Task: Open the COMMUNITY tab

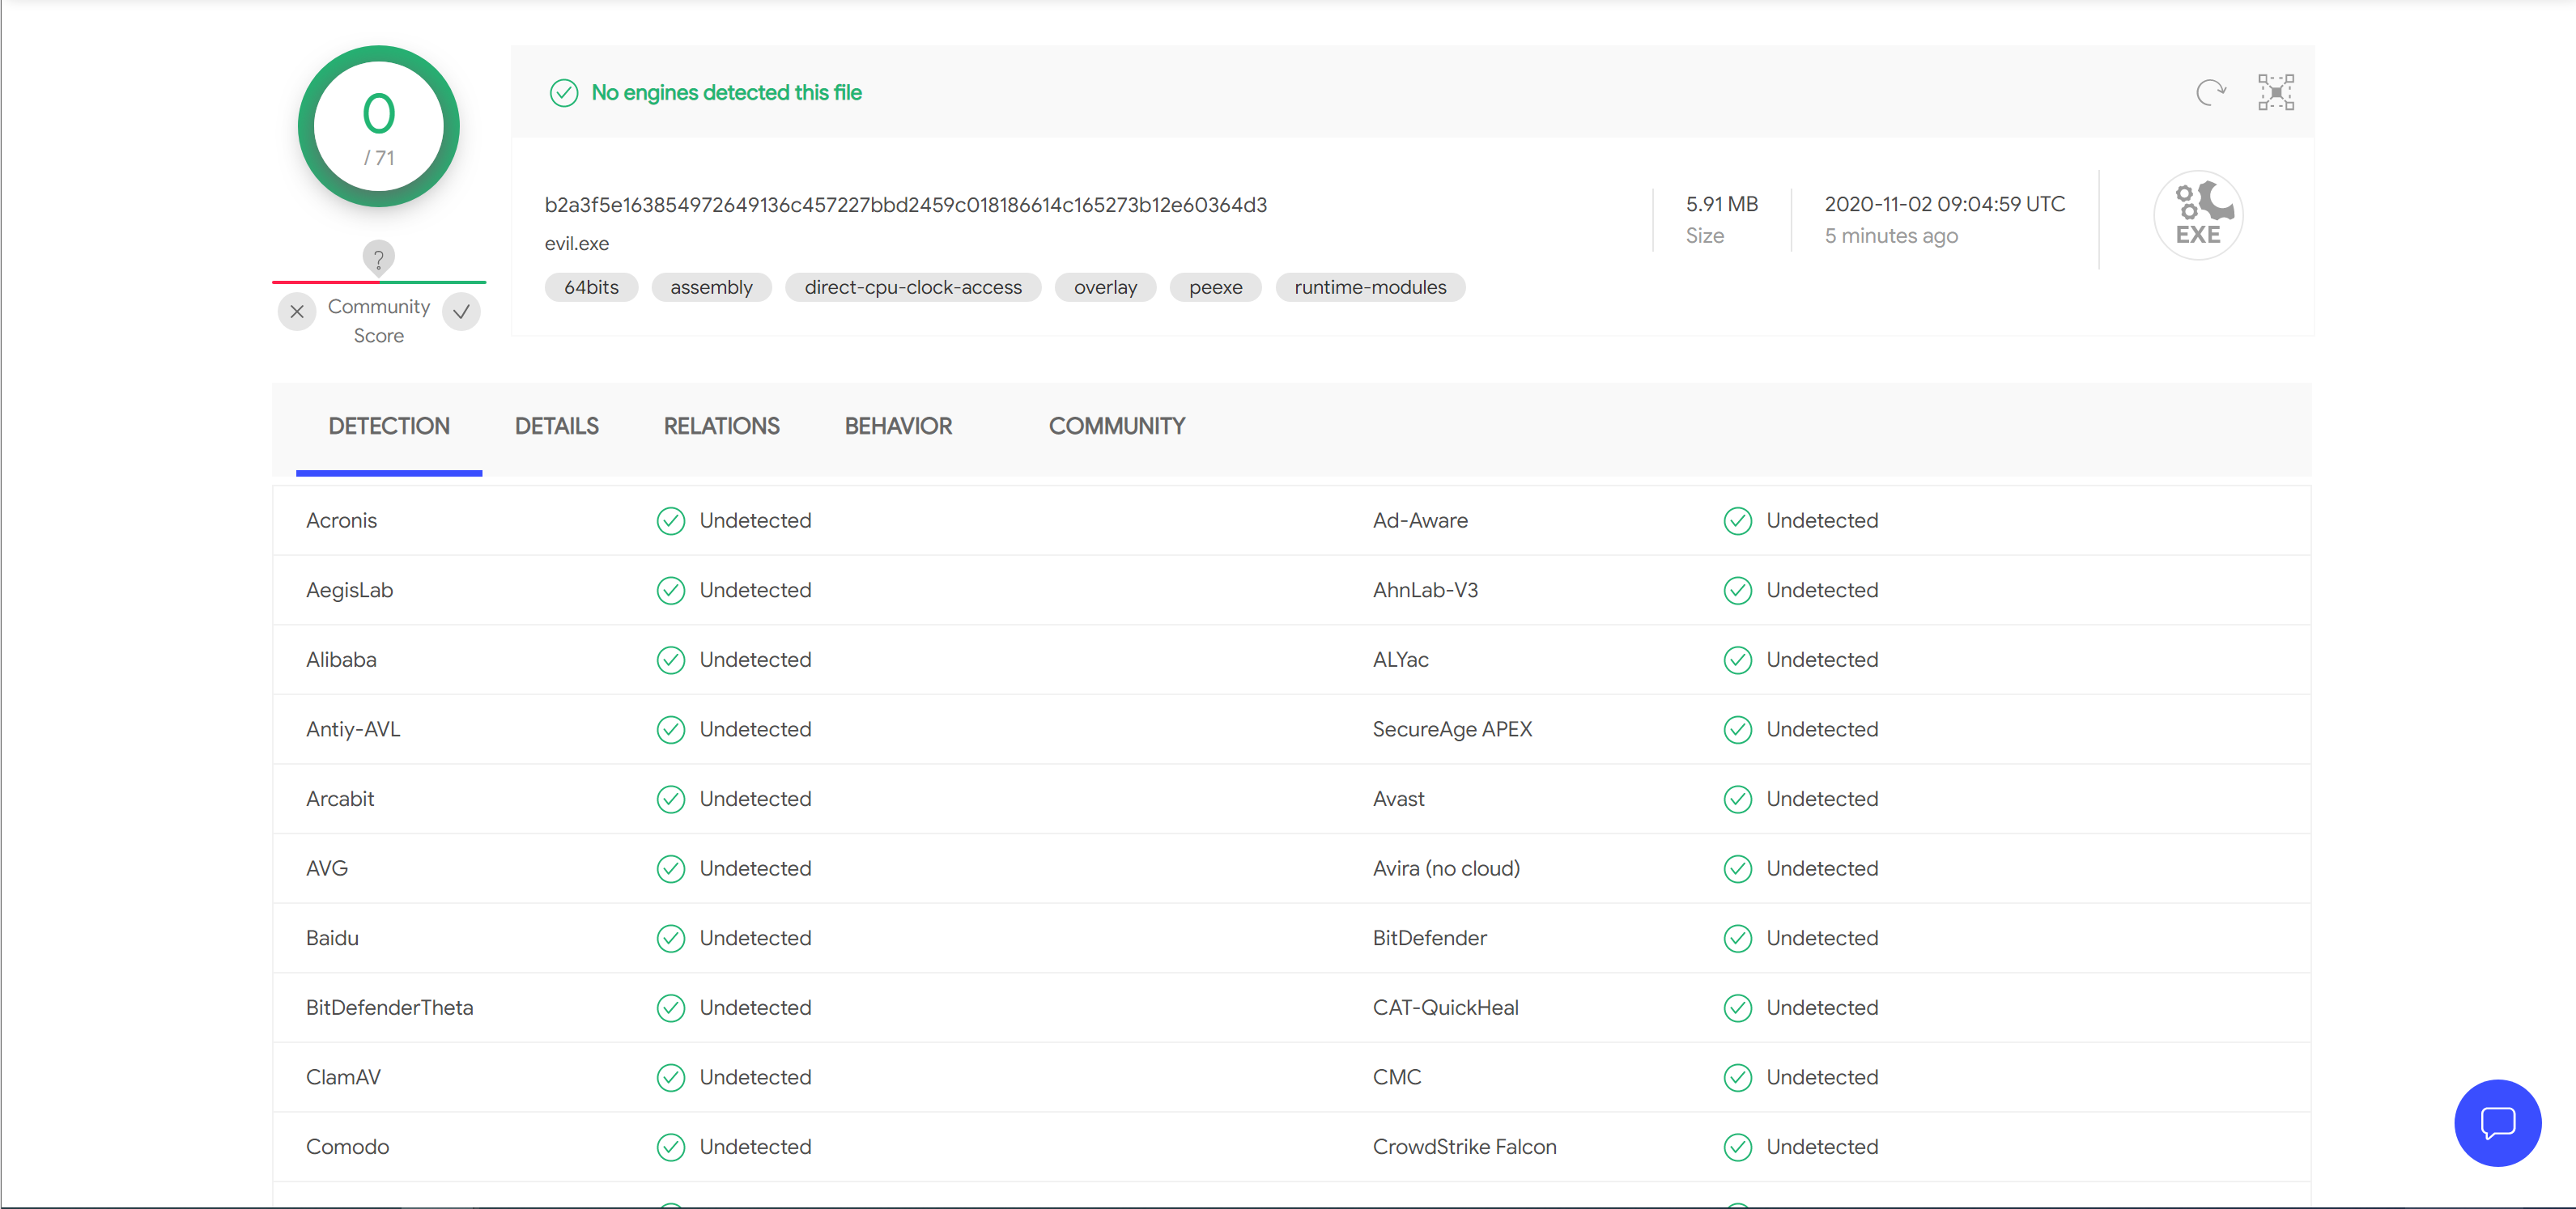Action: [x=1116, y=426]
